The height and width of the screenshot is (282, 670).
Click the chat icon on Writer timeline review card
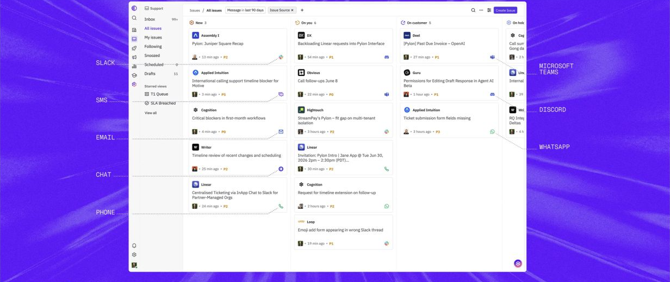[281, 169]
